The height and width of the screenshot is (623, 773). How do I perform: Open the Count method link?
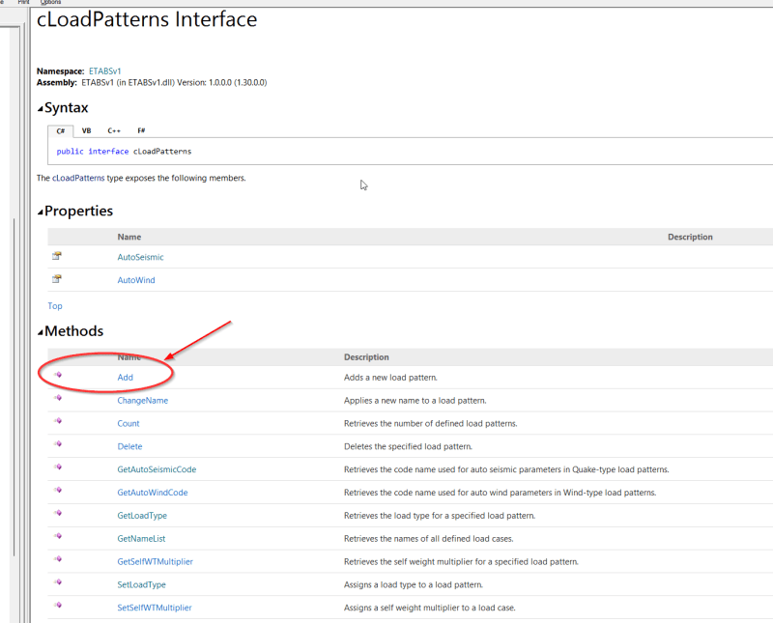coord(129,423)
